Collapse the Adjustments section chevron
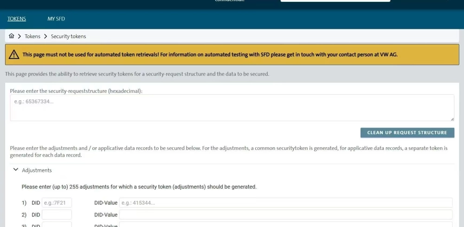 [16, 170]
